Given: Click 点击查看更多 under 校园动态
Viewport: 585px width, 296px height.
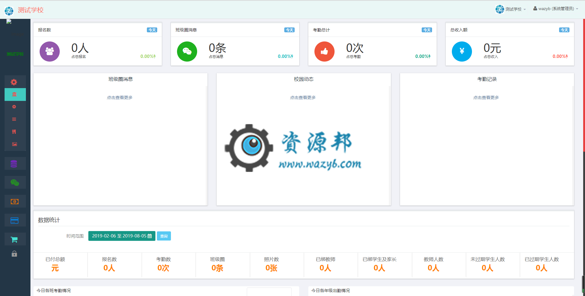Looking at the screenshot, I should 303,98.
